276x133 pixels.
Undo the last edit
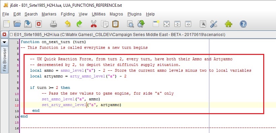click(68, 24)
